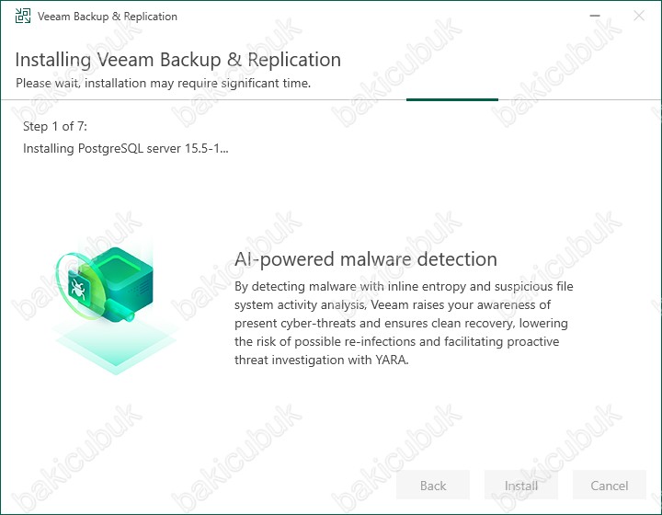The height and width of the screenshot is (515, 662).
Task: Click the Cancel button
Action: [610, 485]
